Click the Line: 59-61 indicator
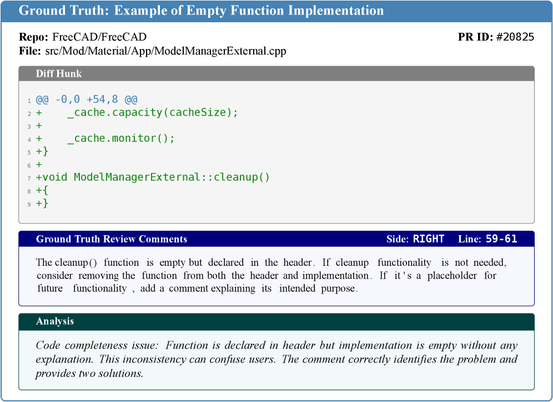 487,239
